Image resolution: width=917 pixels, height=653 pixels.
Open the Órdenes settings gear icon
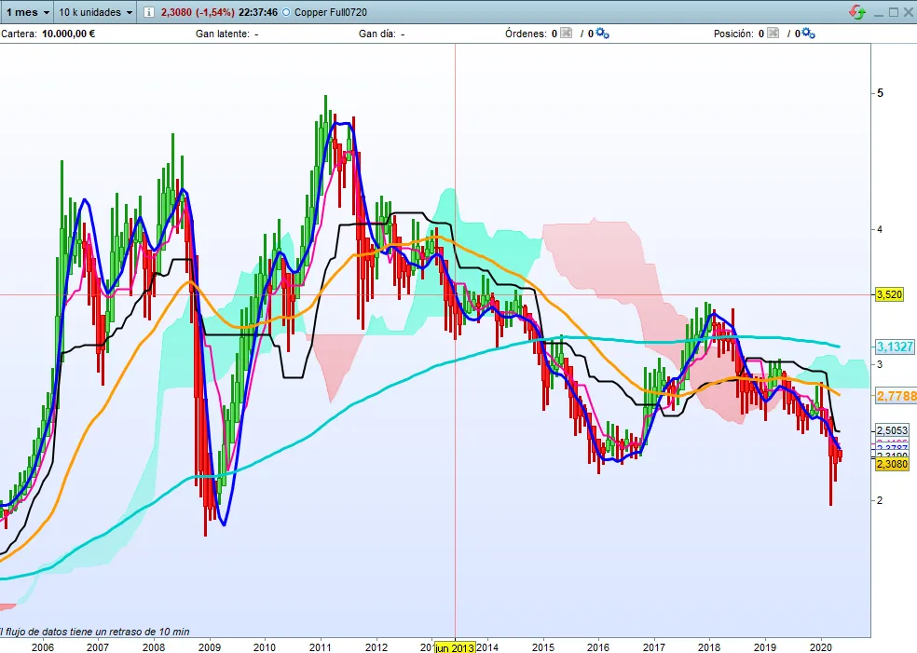(x=602, y=34)
